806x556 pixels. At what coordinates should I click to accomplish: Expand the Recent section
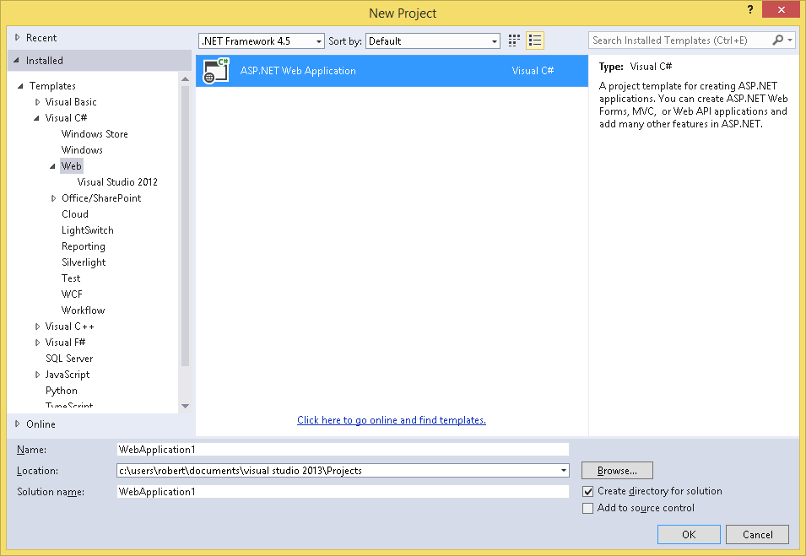pyautogui.click(x=18, y=37)
